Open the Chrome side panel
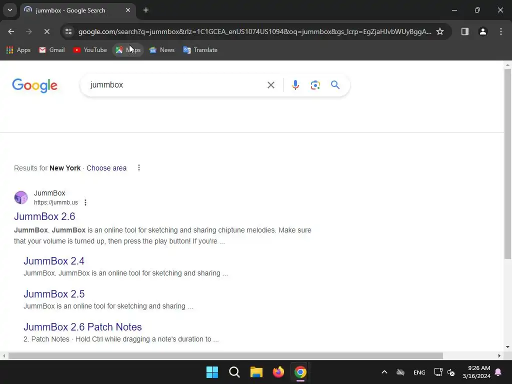This screenshot has height=384, width=512. click(464, 31)
